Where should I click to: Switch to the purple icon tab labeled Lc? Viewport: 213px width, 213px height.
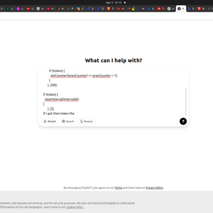(x=20, y=9)
